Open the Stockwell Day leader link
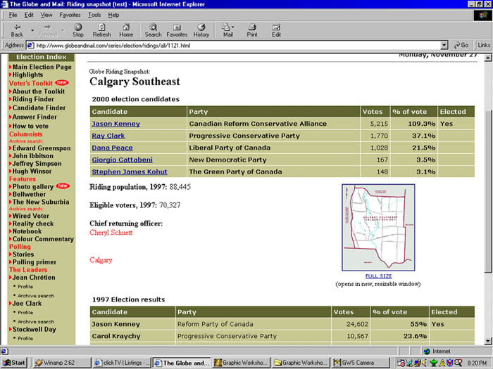493x369 pixels. coord(34,329)
